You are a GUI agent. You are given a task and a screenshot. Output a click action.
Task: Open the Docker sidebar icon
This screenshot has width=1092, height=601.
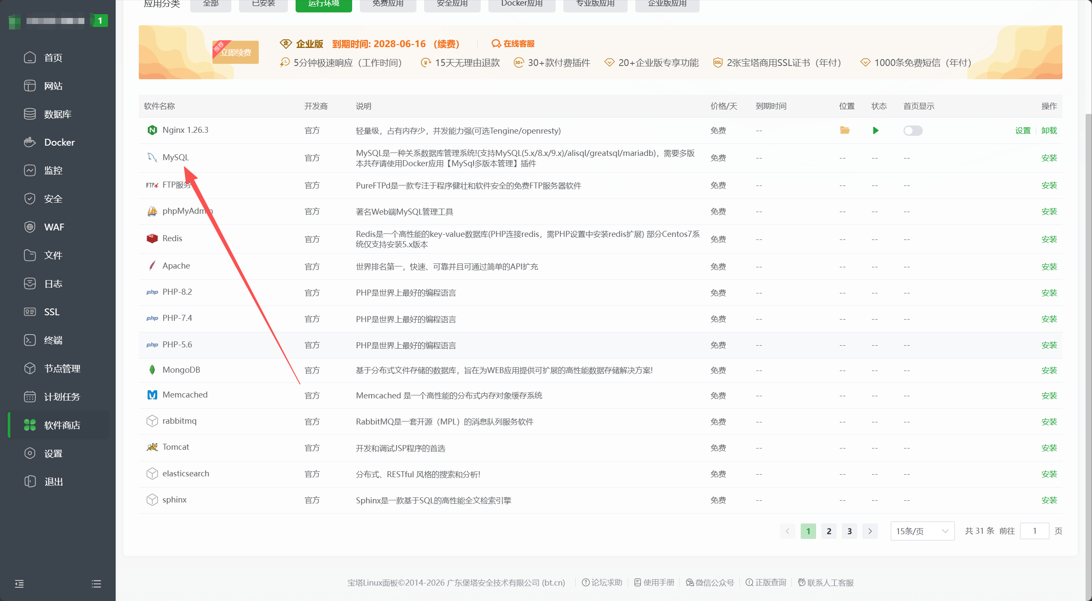30,142
